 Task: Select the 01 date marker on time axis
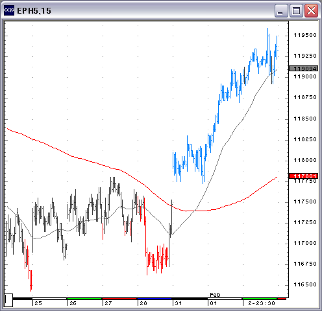[214, 303]
